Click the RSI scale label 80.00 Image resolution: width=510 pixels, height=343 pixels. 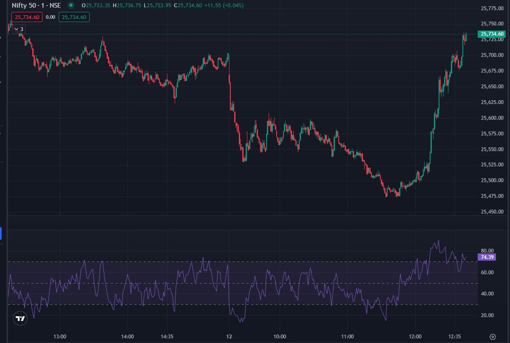[x=487, y=251]
